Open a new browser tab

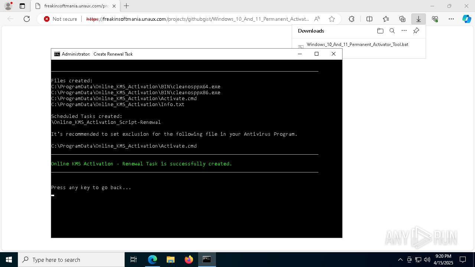[x=127, y=6]
